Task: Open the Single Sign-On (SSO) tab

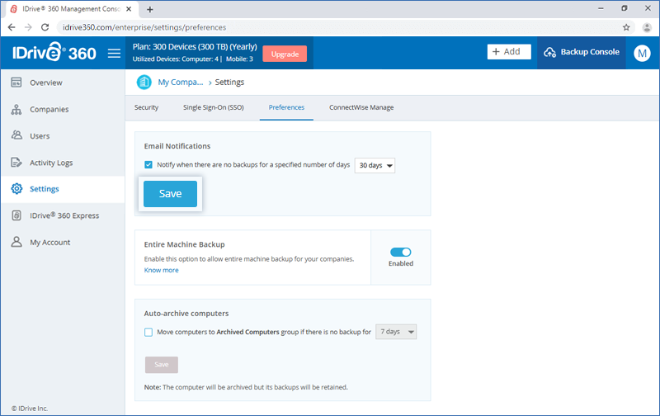Action: pos(213,107)
